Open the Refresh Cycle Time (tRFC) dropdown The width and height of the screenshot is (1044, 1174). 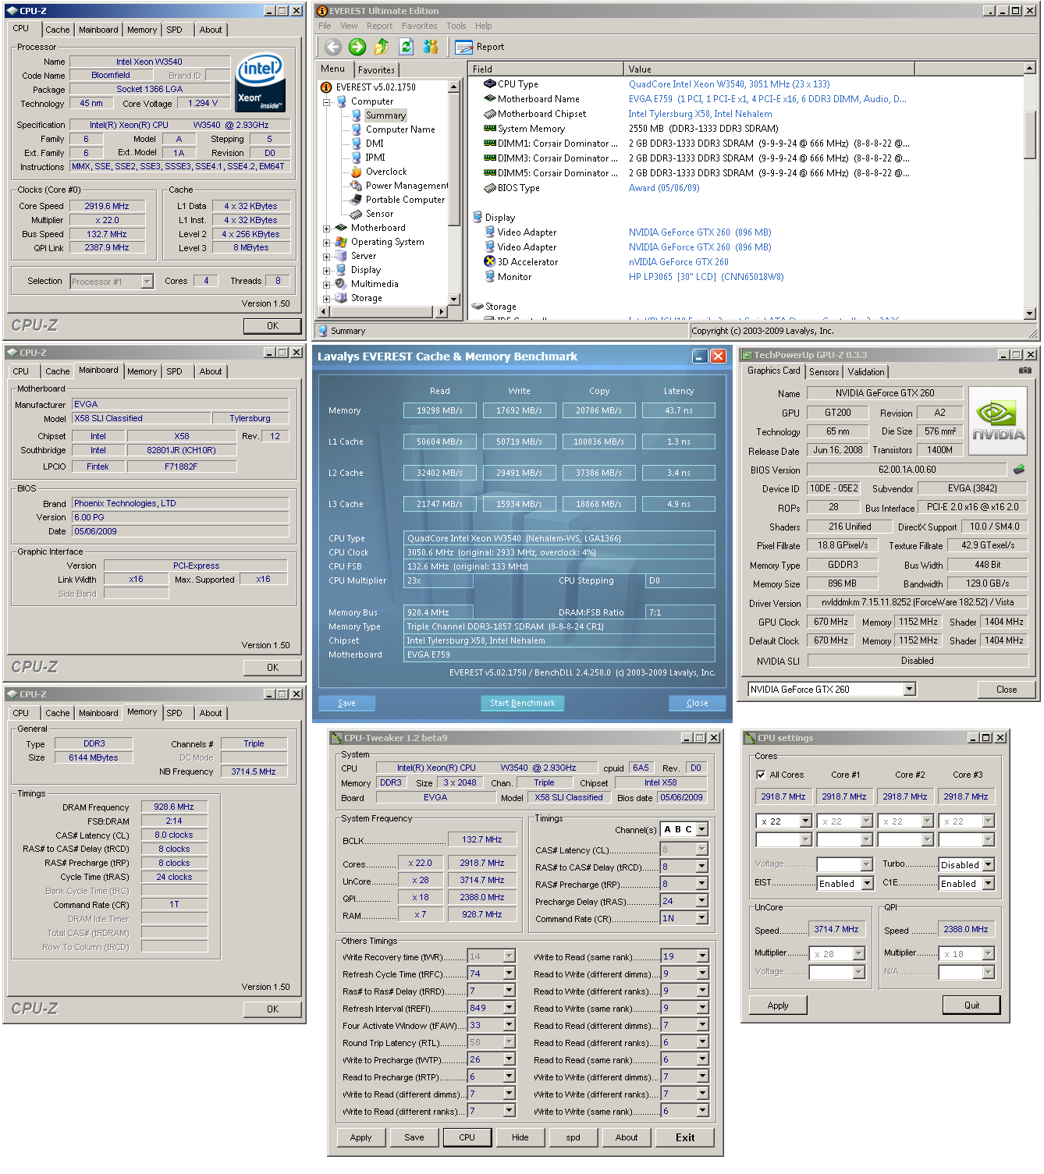(x=510, y=974)
